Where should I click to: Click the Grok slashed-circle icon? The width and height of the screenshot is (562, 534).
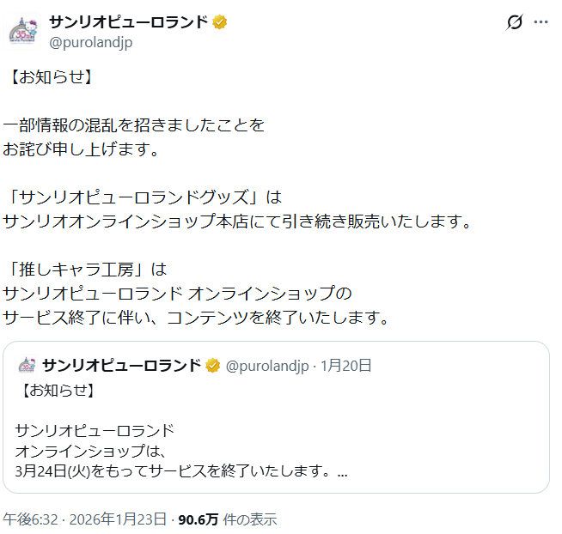515,23
